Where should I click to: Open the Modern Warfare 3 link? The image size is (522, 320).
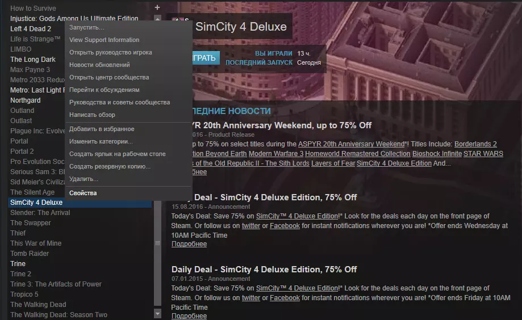pos(276,154)
